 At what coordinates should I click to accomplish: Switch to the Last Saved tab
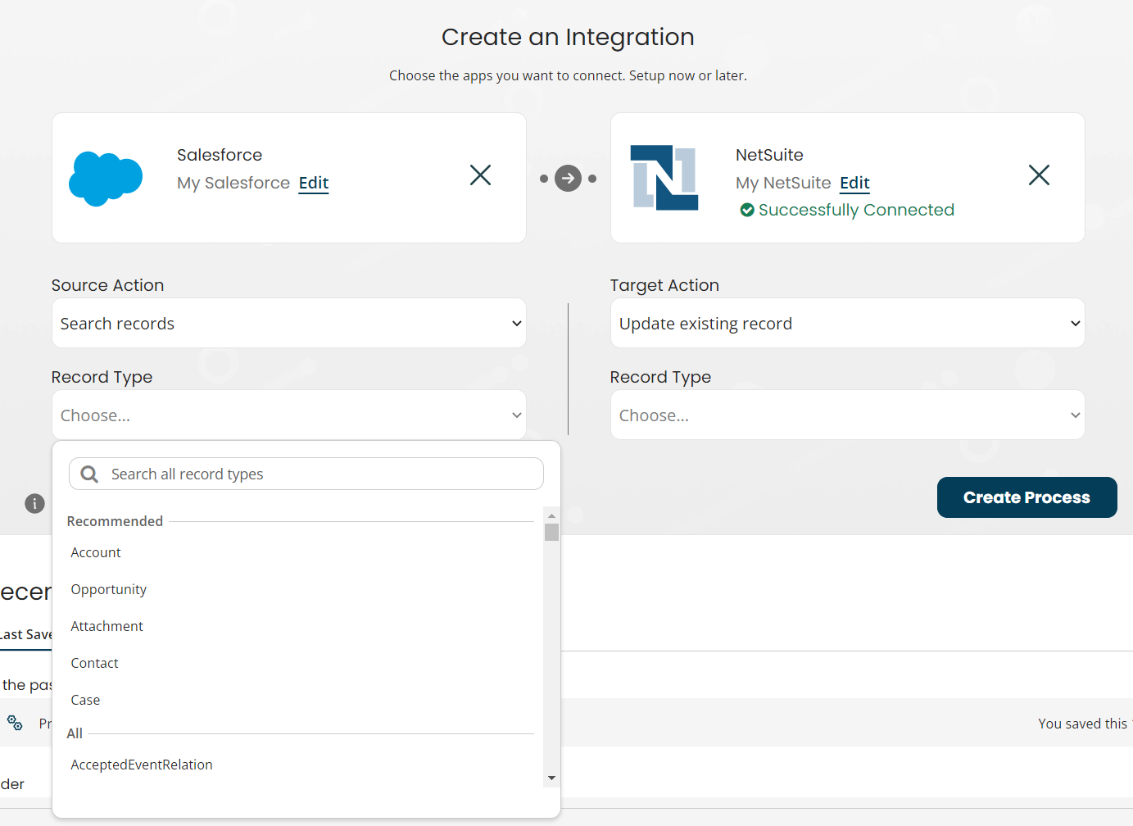tap(25, 633)
